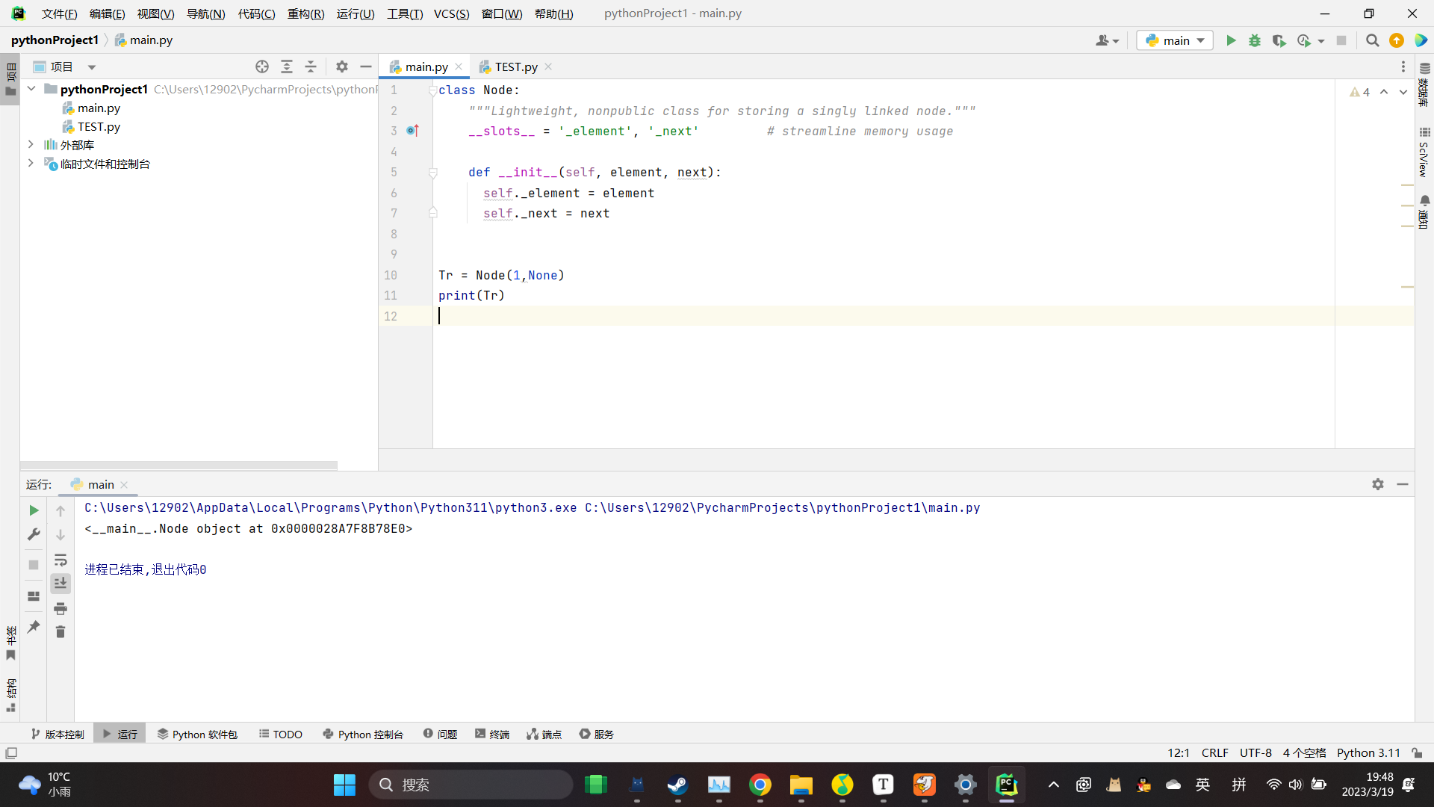Viewport: 1434px width, 807px height.
Task: Click Clear All trash icon in run panel
Action: (60, 632)
